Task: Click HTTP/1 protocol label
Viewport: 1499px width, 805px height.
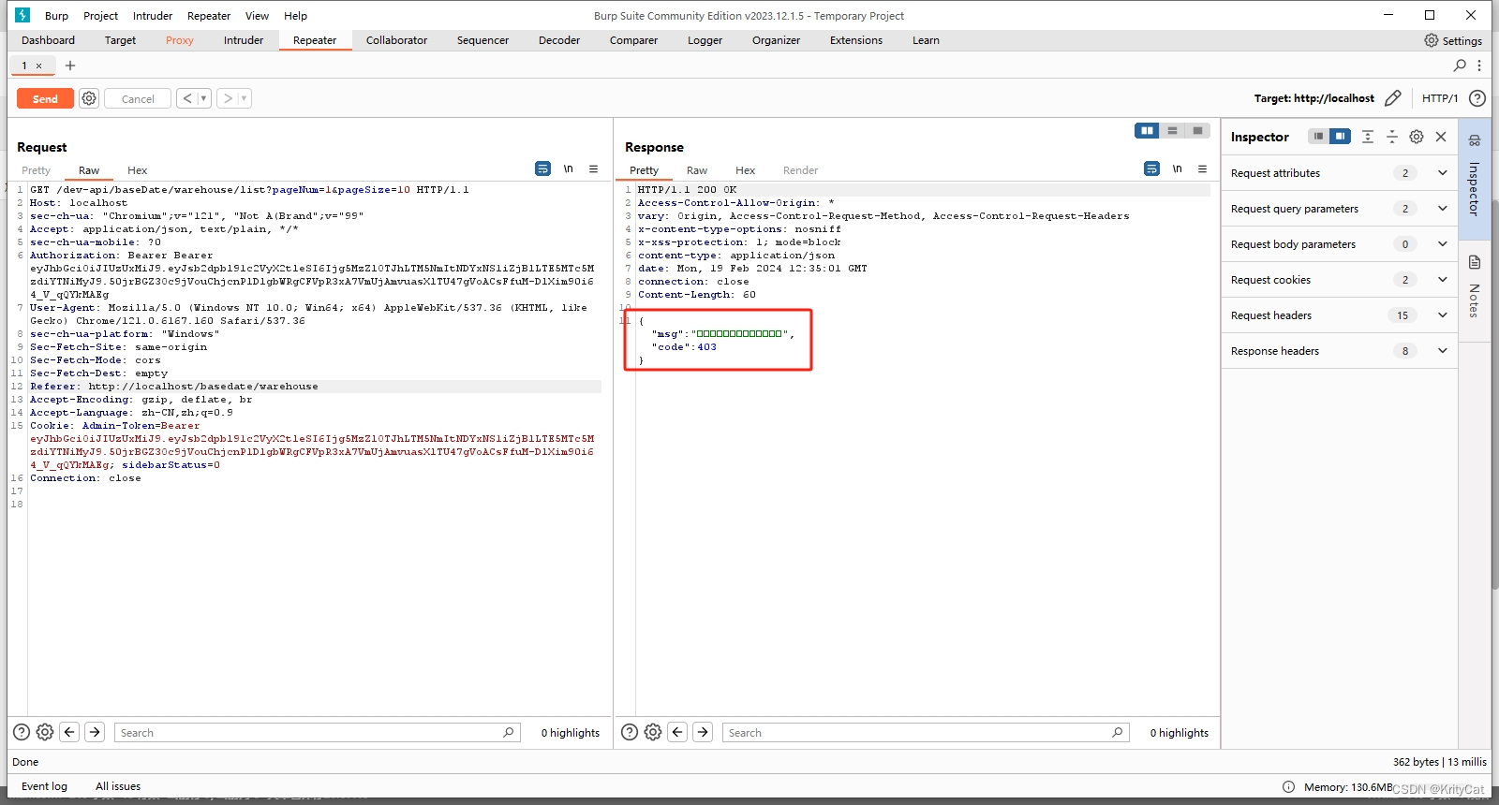Action: tap(1440, 98)
